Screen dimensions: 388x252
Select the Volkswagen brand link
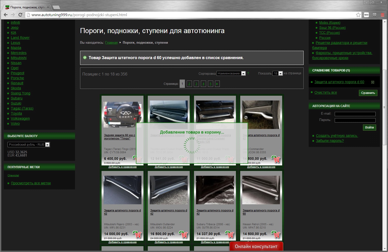[20, 118]
